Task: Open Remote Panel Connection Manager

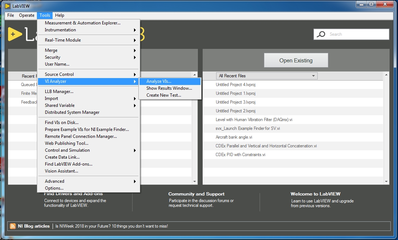Action: [x=88, y=136]
